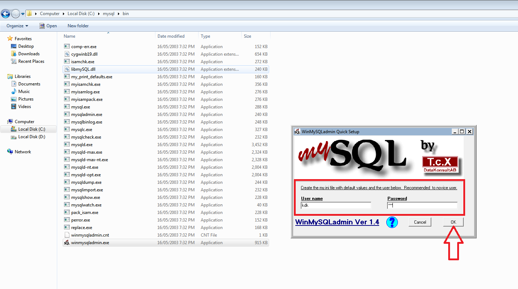Sort files by the Name column header
This screenshot has height=289, width=518.
point(109,36)
